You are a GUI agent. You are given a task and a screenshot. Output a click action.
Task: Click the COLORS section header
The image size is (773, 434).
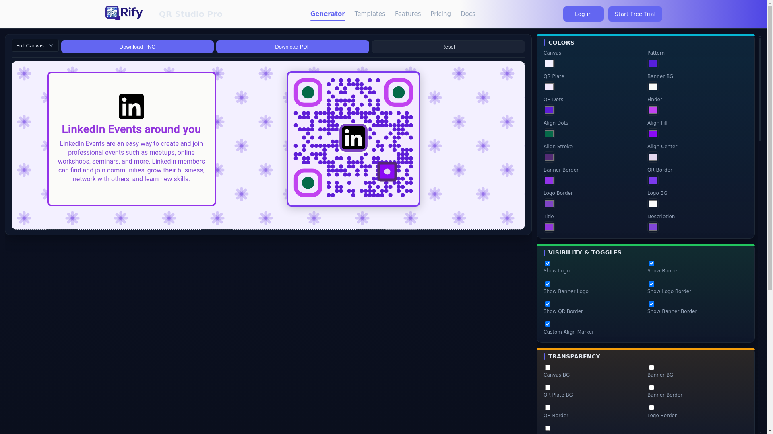tap(561, 43)
